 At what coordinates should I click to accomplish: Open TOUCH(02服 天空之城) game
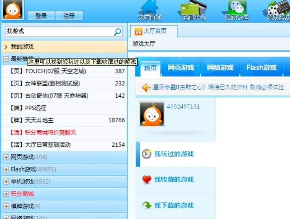(64, 71)
